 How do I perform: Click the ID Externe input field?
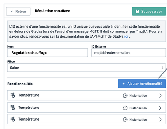click(129, 53)
